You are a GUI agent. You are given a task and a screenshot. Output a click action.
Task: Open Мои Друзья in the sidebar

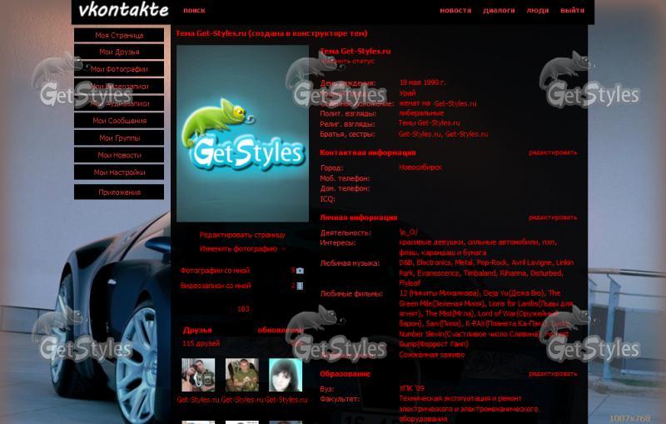coord(119,52)
